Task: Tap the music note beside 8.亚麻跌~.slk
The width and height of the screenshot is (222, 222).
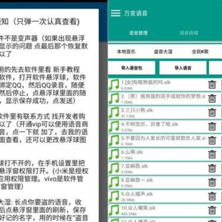Action: (114, 183)
